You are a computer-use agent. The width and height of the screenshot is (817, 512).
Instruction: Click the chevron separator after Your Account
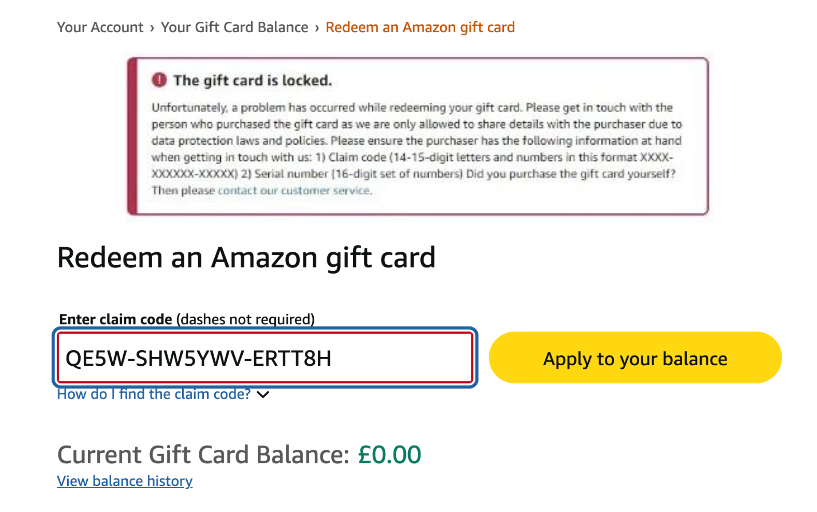152,28
